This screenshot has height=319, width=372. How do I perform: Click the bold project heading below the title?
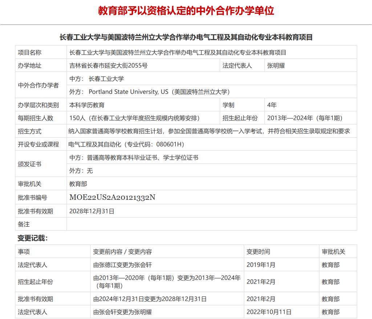pyautogui.click(x=186, y=37)
